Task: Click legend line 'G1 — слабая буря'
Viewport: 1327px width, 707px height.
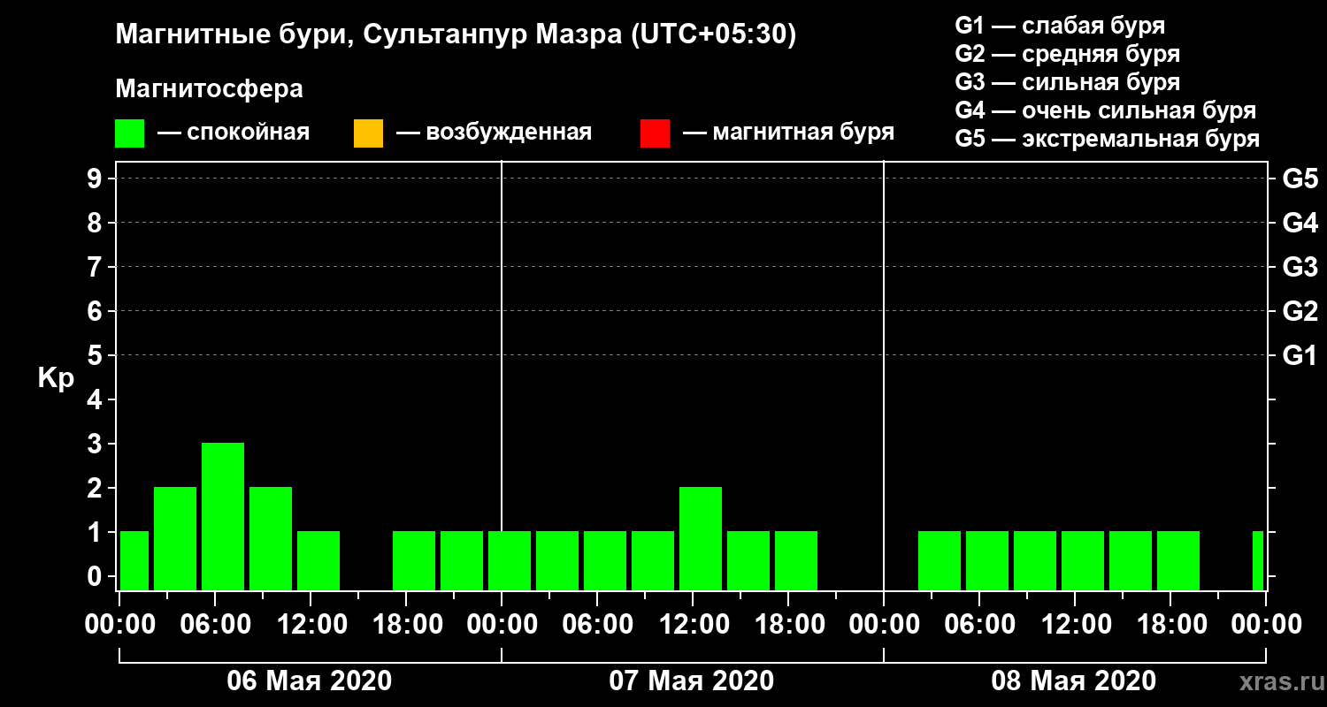Action: click(1060, 25)
